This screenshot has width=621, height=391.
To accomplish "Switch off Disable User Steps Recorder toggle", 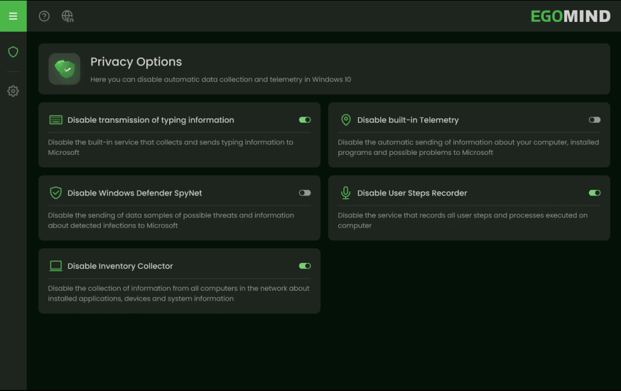I will click(594, 193).
